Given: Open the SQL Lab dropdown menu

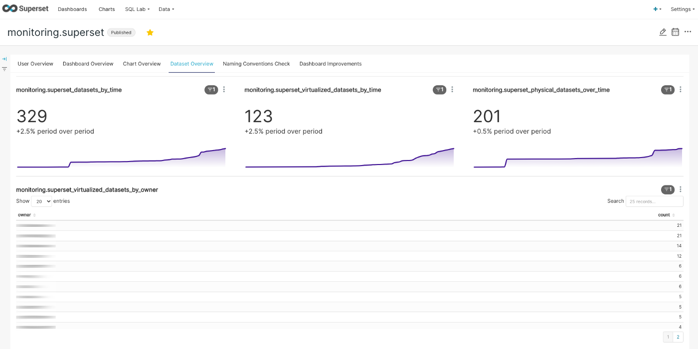Looking at the screenshot, I should point(137,9).
